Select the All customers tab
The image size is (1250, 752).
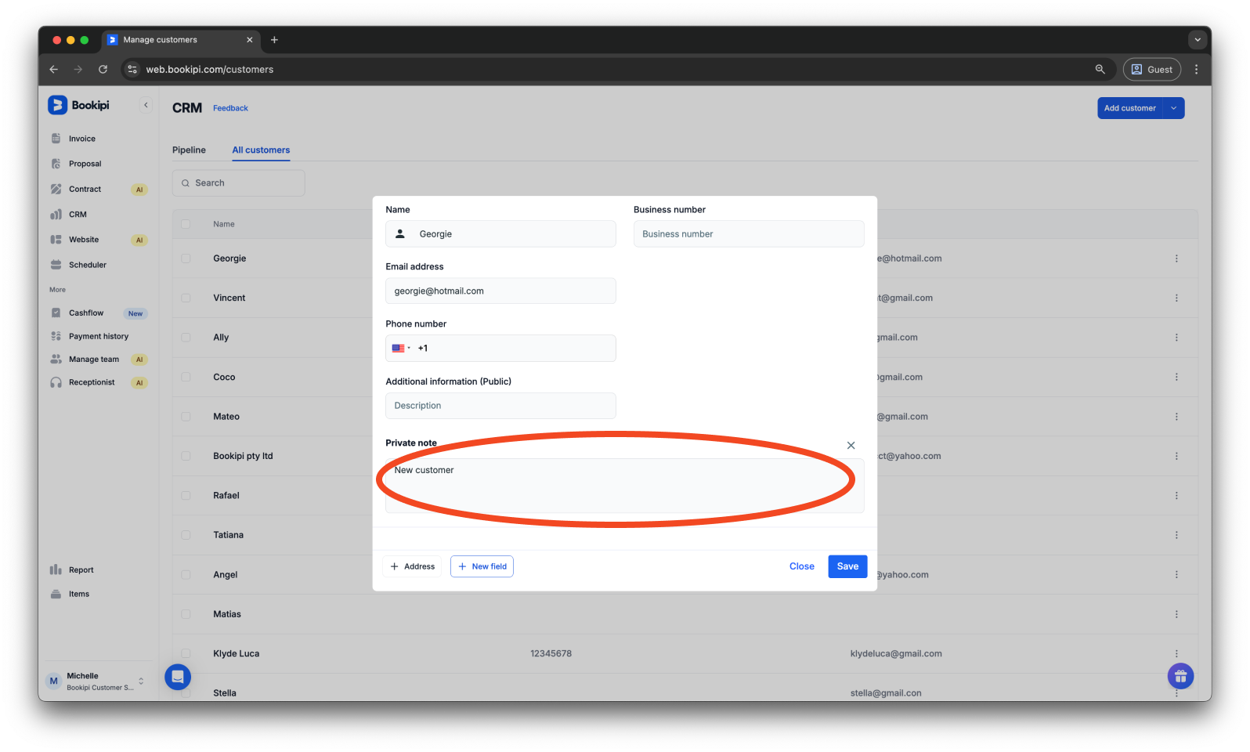tap(261, 150)
